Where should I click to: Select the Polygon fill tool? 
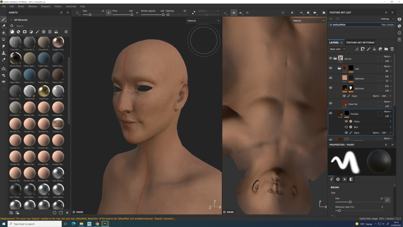(x=4, y=39)
